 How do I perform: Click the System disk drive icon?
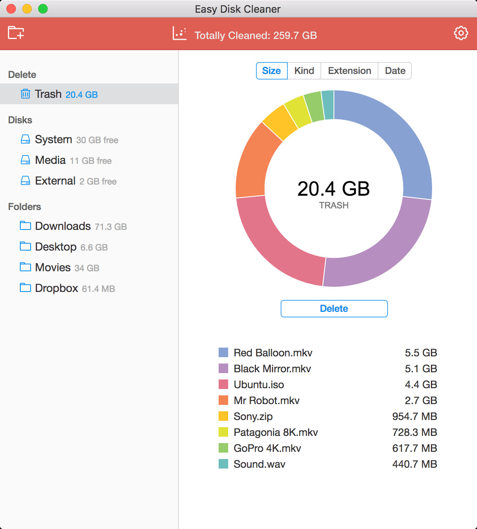point(25,139)
